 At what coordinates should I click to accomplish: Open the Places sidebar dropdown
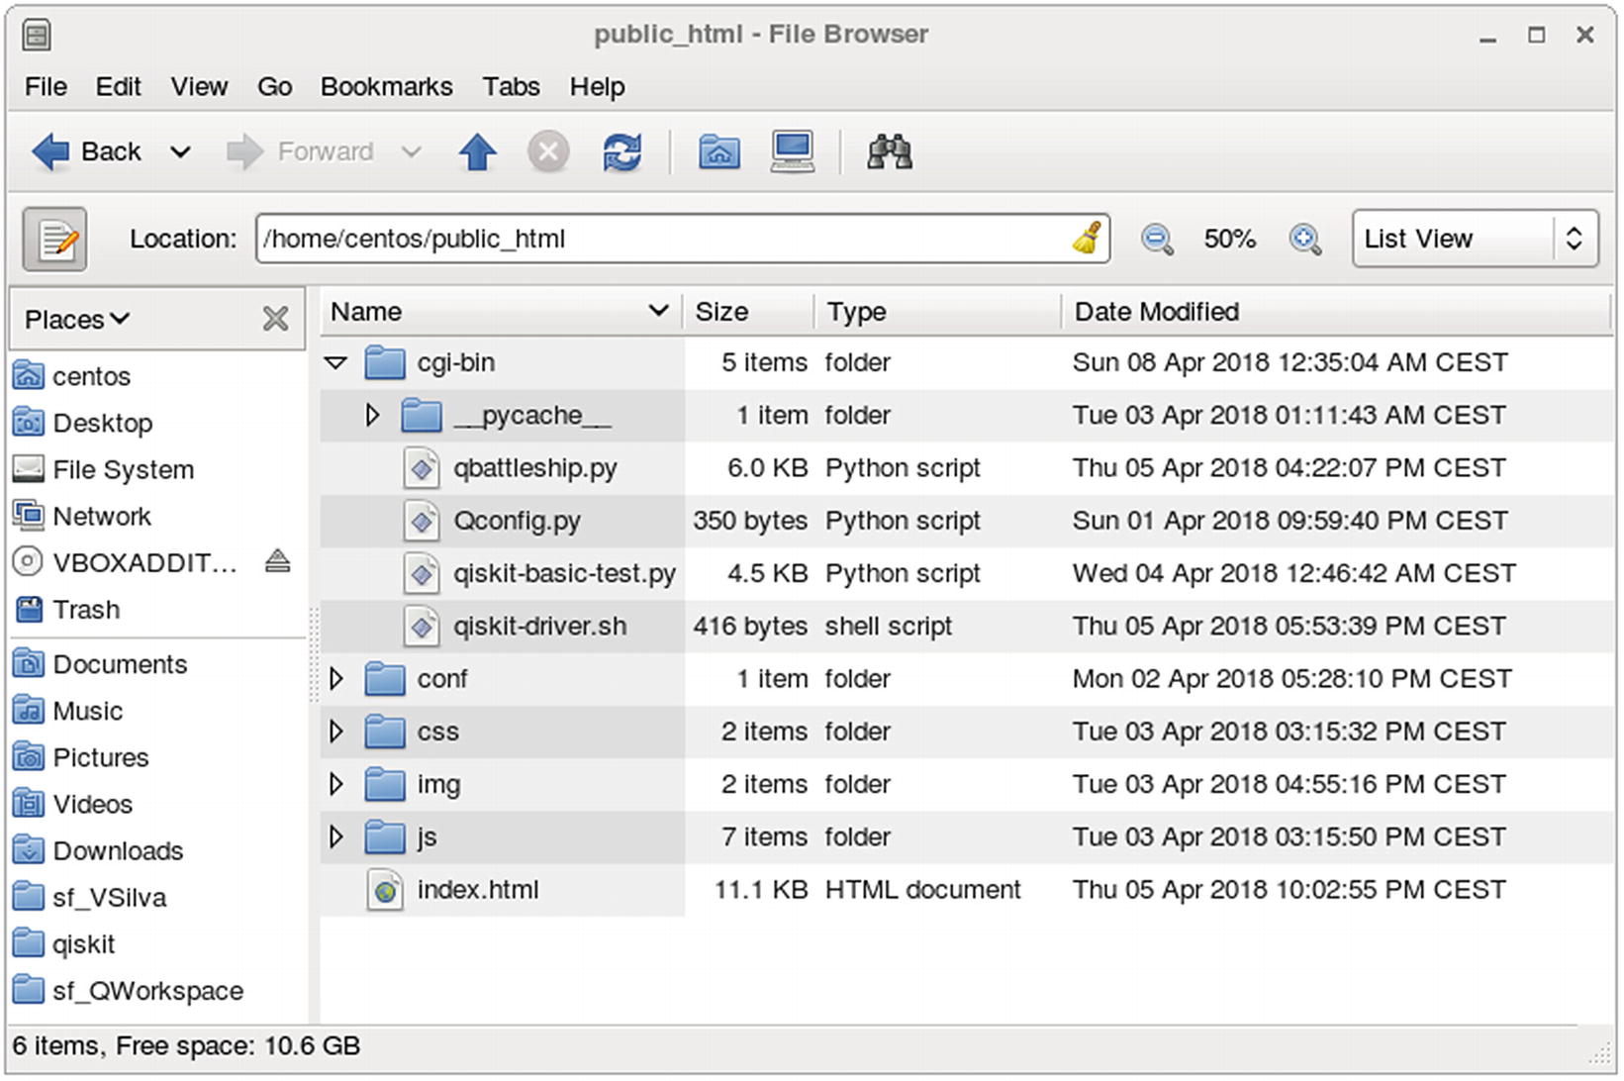77,320
